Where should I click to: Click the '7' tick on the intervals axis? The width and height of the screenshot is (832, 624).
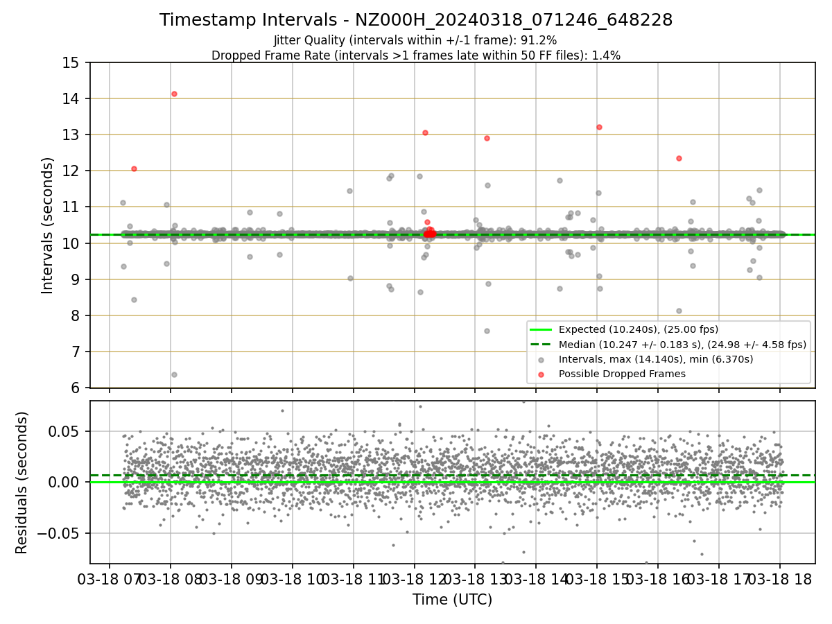(x=76, y=352)
